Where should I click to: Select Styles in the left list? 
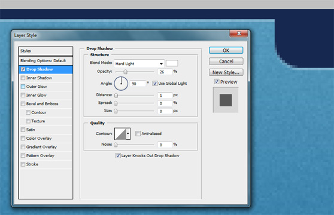click(x=45, y=51)
